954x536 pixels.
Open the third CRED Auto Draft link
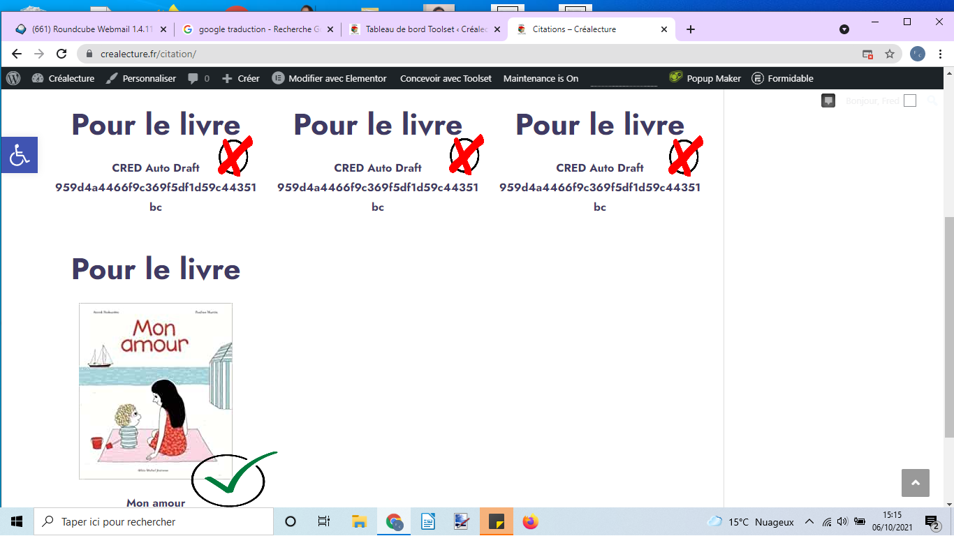pos(600,187)
